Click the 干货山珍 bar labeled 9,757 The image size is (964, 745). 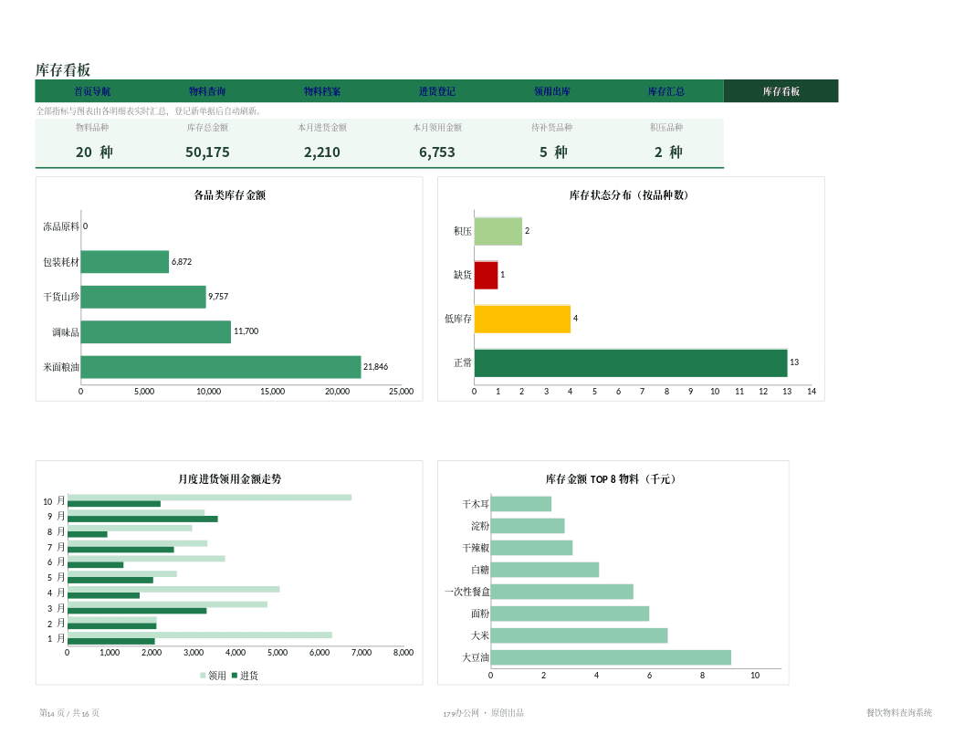pyautogui.click(x=143, y=297)
